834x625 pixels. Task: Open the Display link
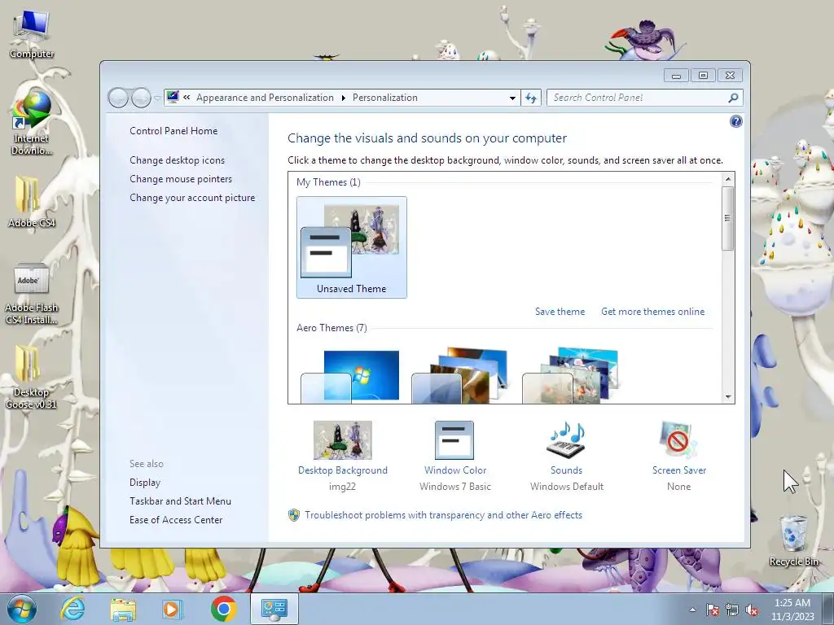click(145, 483)
